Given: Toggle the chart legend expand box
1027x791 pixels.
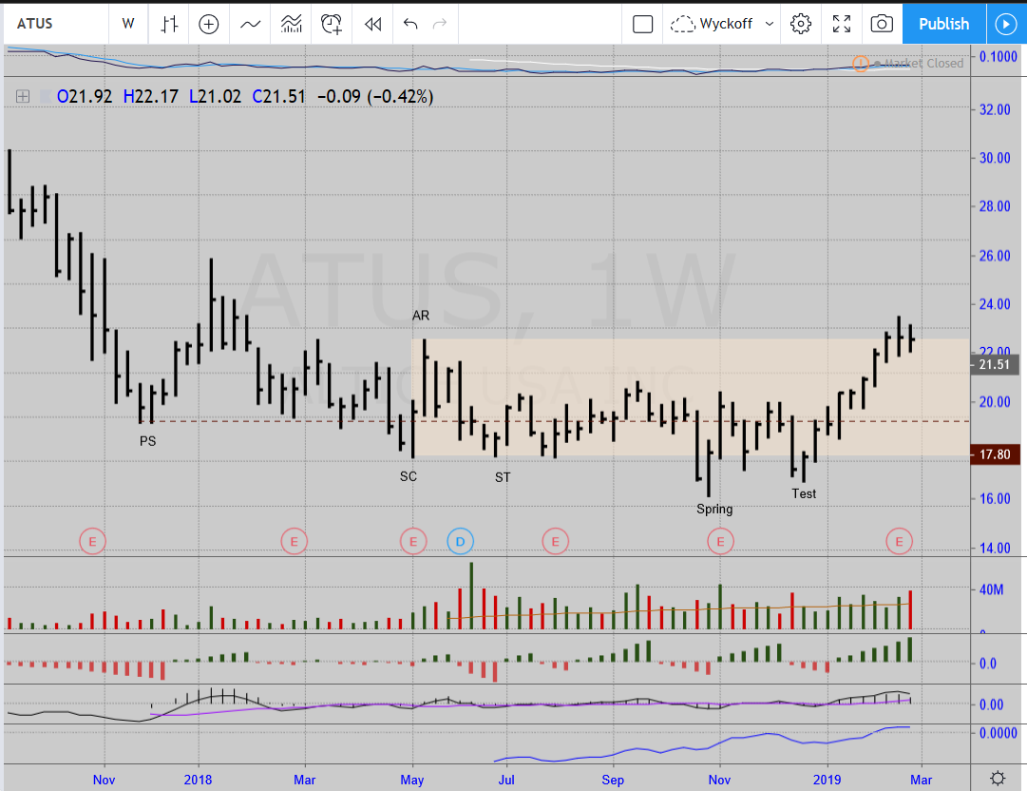Looking at the screenshot, I should click(x=23, y=96).
